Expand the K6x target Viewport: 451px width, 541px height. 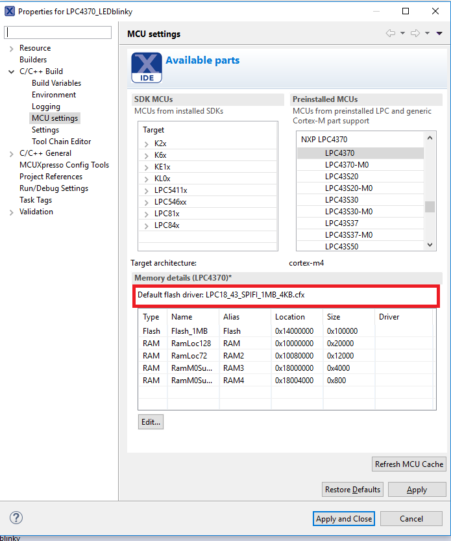[146, 156]
